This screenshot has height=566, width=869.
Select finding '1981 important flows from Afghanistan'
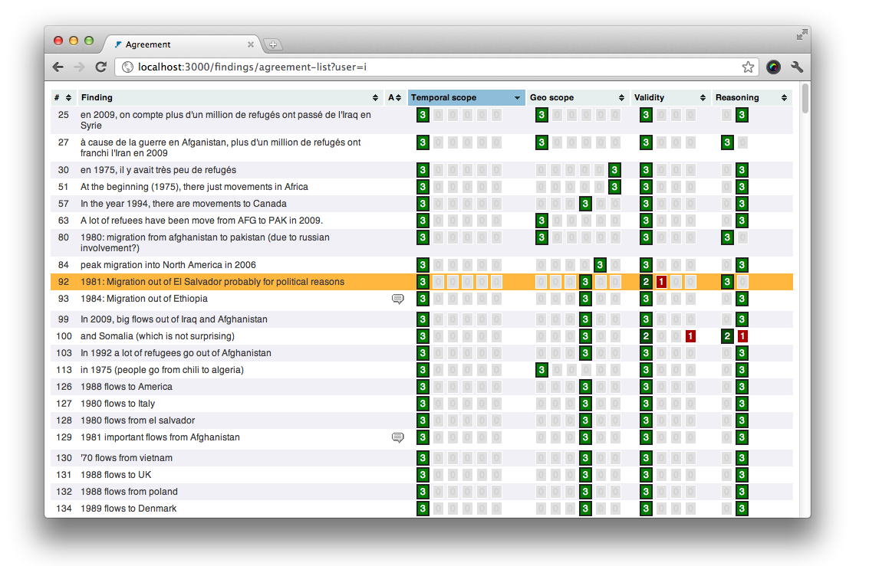coord(160,437)
